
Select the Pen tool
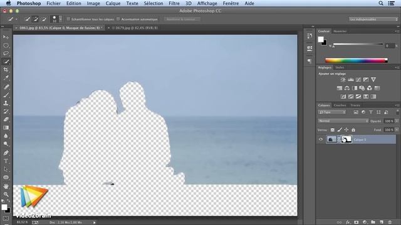6,152
